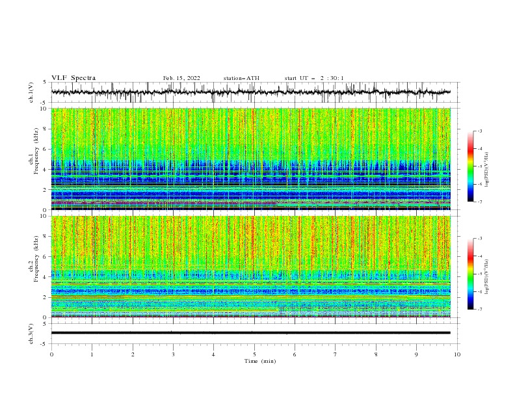The image size is (515, 398).
Task: Click the ch.2 spectrogram color bar
Action: click(x=470, y=274)
